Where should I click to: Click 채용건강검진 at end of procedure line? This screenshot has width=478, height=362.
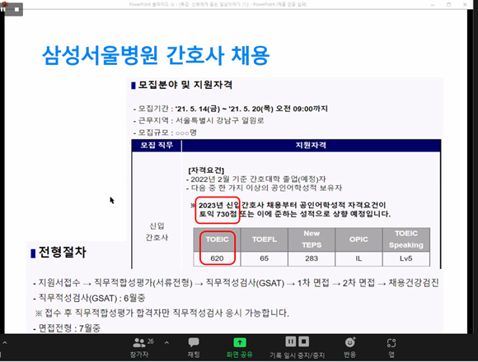[414, 283]
